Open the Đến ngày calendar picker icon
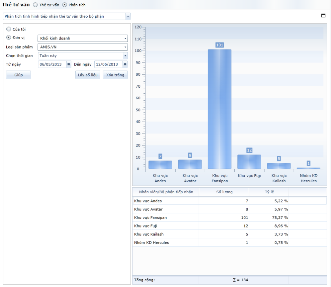 point(125,64)
